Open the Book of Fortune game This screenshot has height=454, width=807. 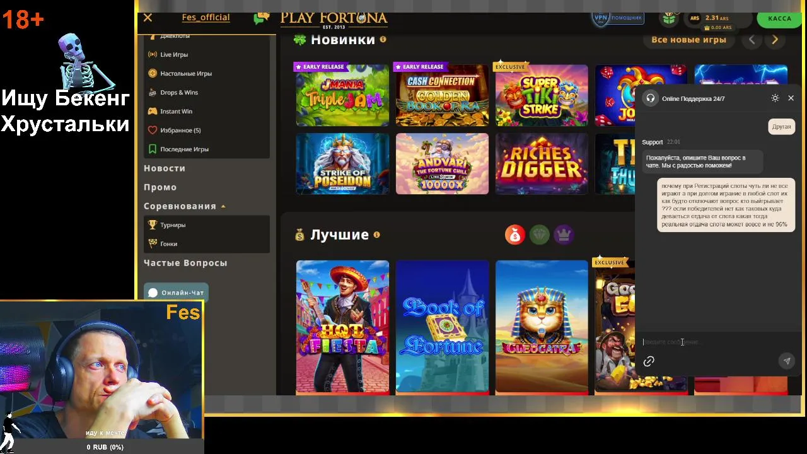pos(442,327)
